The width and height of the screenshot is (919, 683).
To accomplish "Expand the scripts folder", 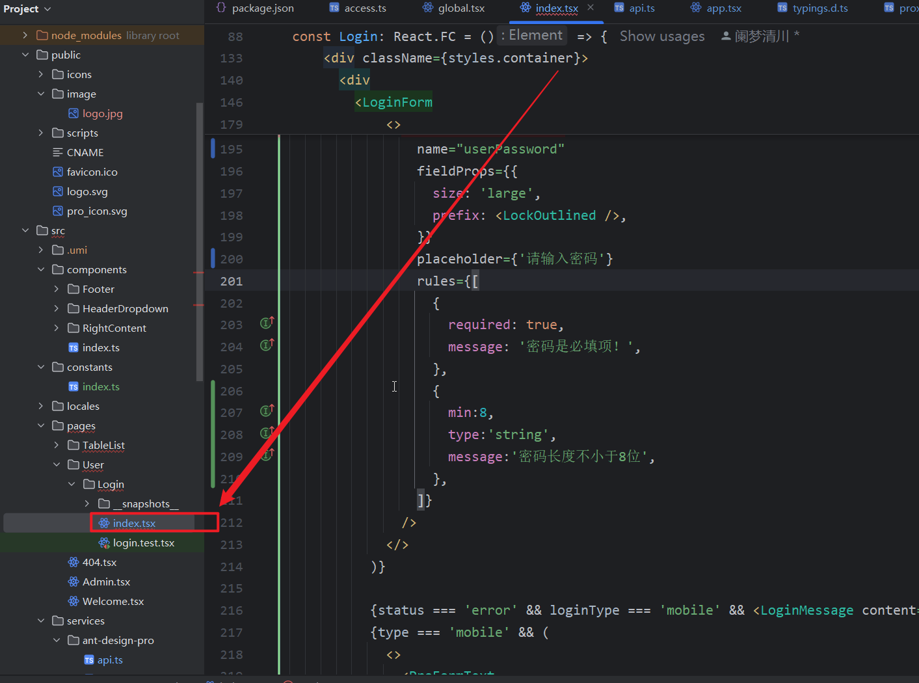I will (x=41, y=133).
